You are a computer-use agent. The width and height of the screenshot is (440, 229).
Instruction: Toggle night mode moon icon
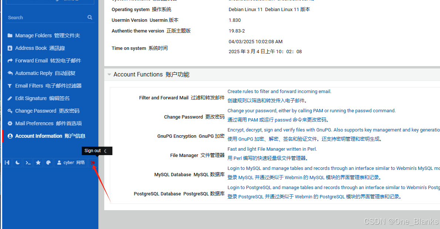point(17,163)
